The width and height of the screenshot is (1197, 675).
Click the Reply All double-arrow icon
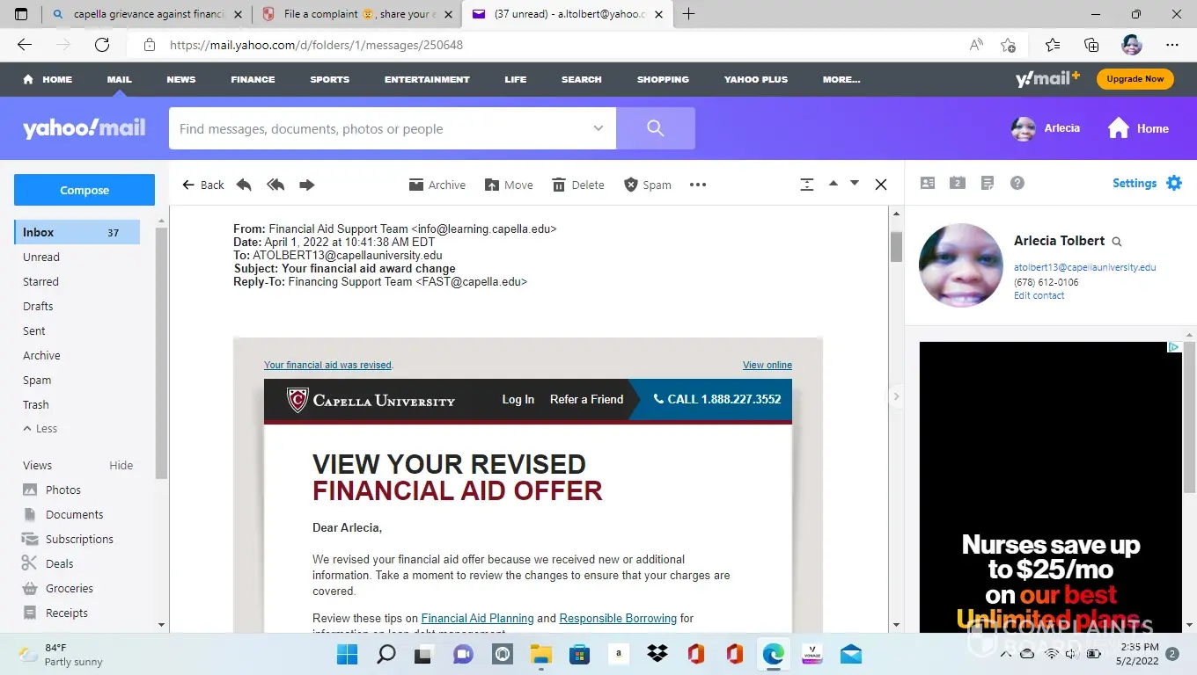pyautogui.click(x=275, y=185)
